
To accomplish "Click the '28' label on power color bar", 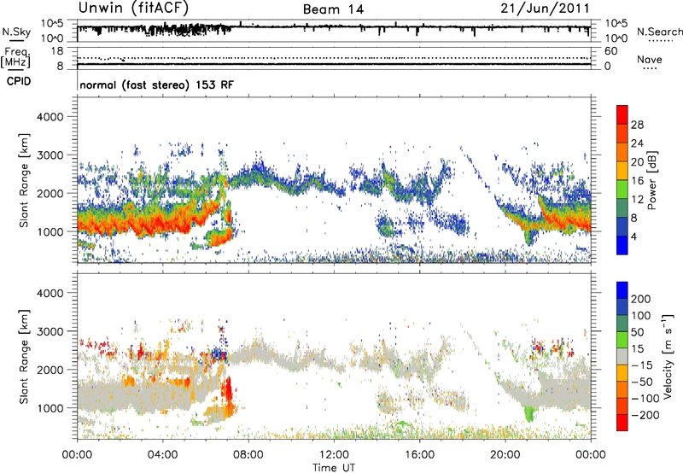I will point(637,125).
